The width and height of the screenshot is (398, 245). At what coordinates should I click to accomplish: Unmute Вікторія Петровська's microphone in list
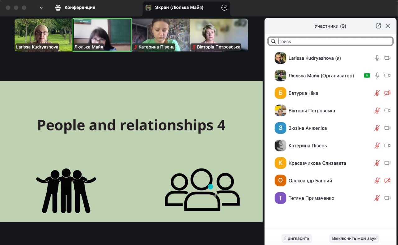[377, 111]
